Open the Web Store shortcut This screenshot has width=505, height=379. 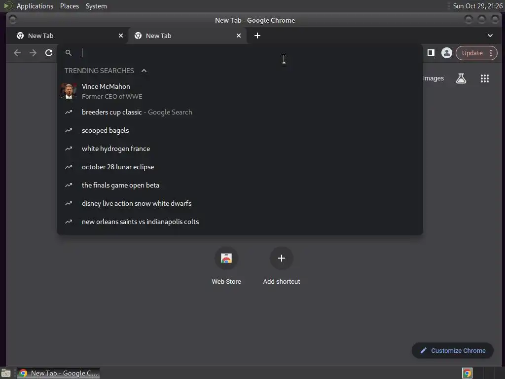pos(226,266)
